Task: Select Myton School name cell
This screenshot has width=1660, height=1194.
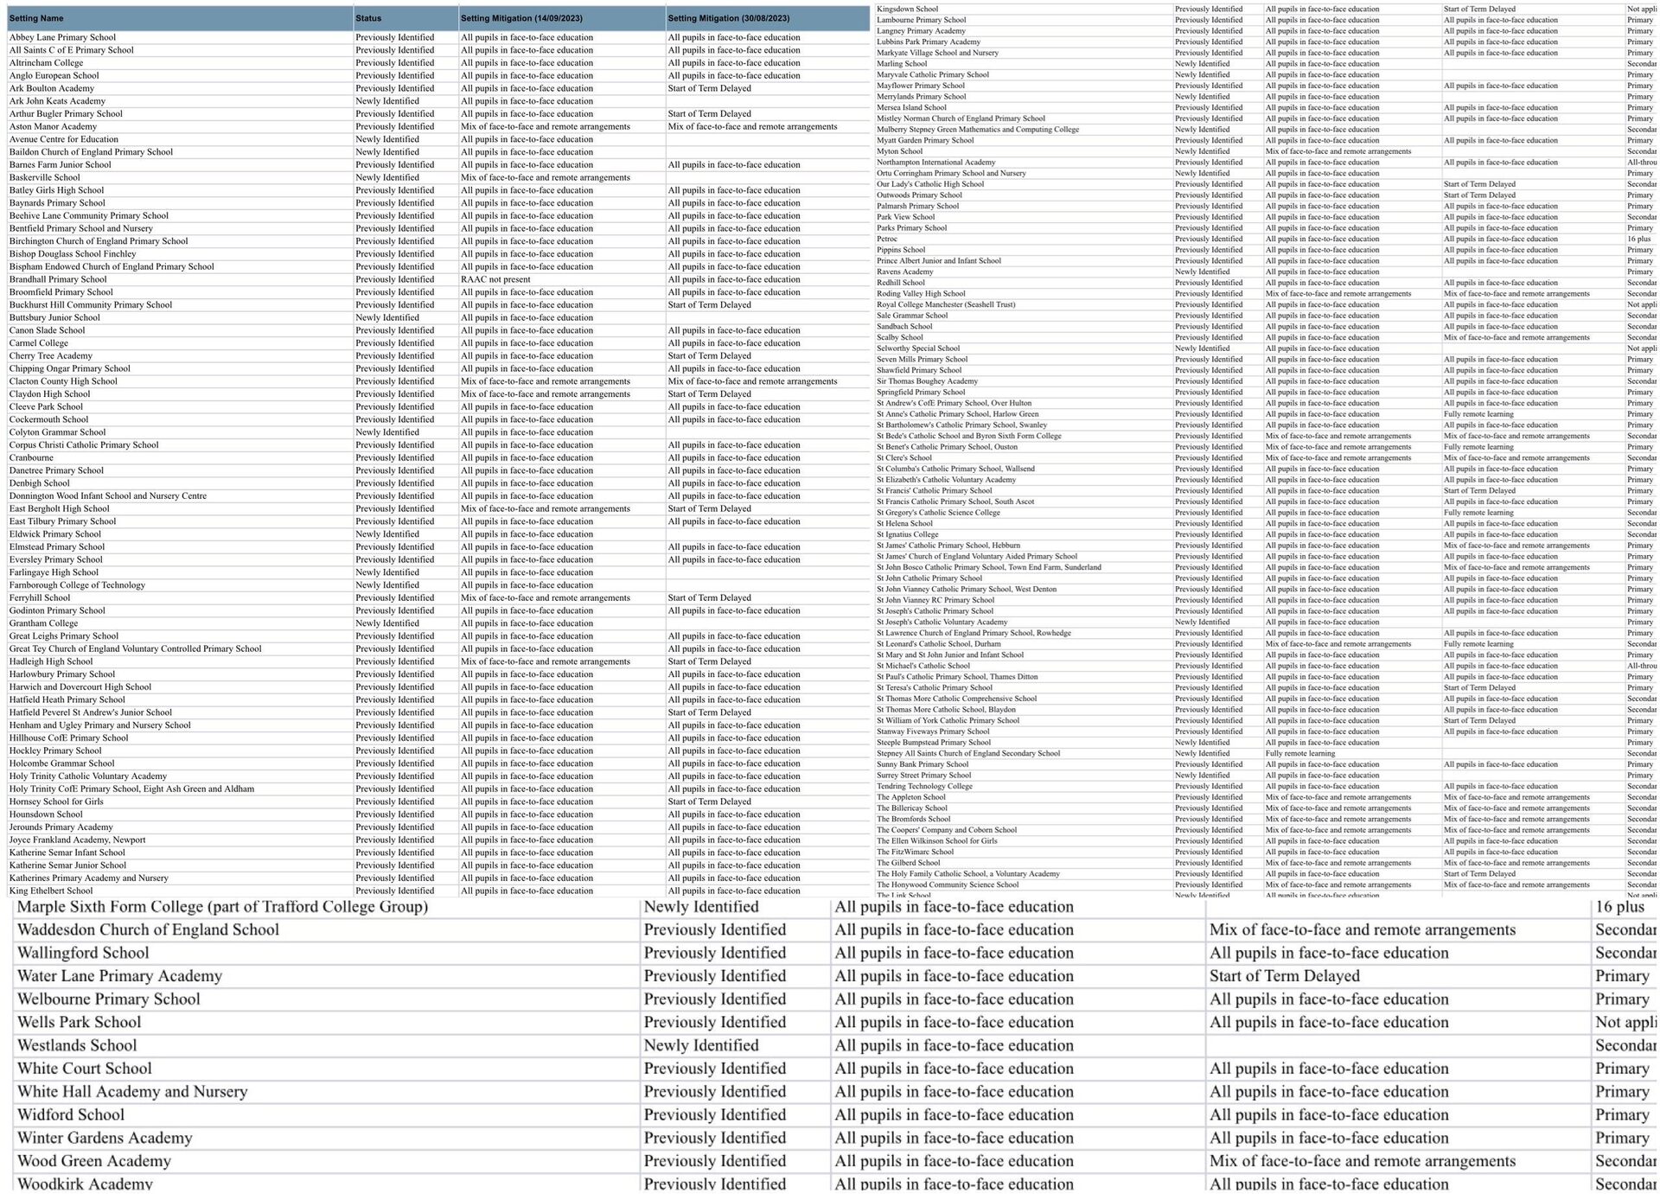Action: [x=899, y=151]
